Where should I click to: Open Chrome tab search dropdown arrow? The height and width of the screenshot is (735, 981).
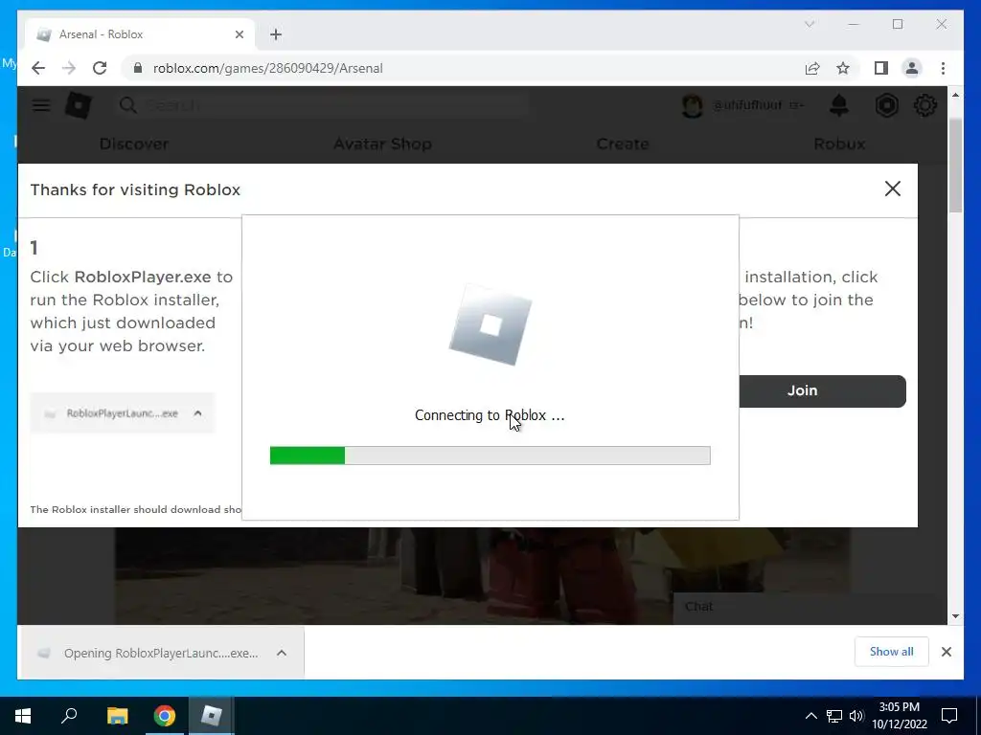coord(809,24)
